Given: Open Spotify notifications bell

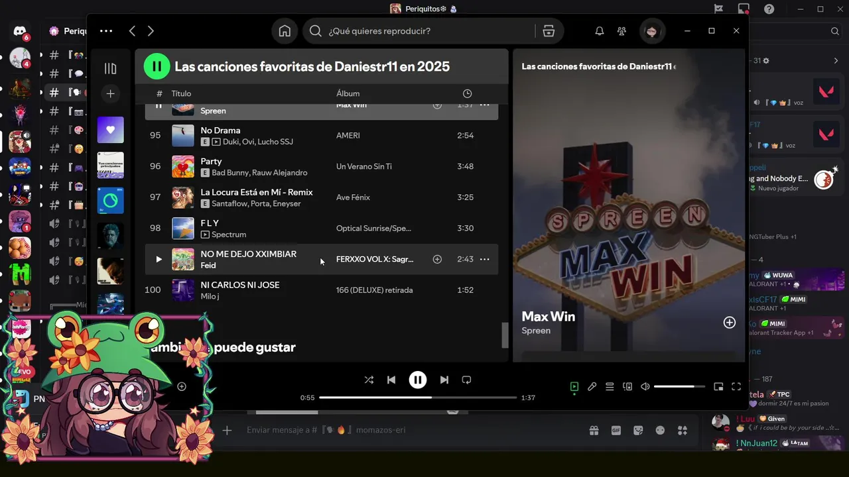Looking at the screenshot, I should pyautogui.click(x=600, y=31).
